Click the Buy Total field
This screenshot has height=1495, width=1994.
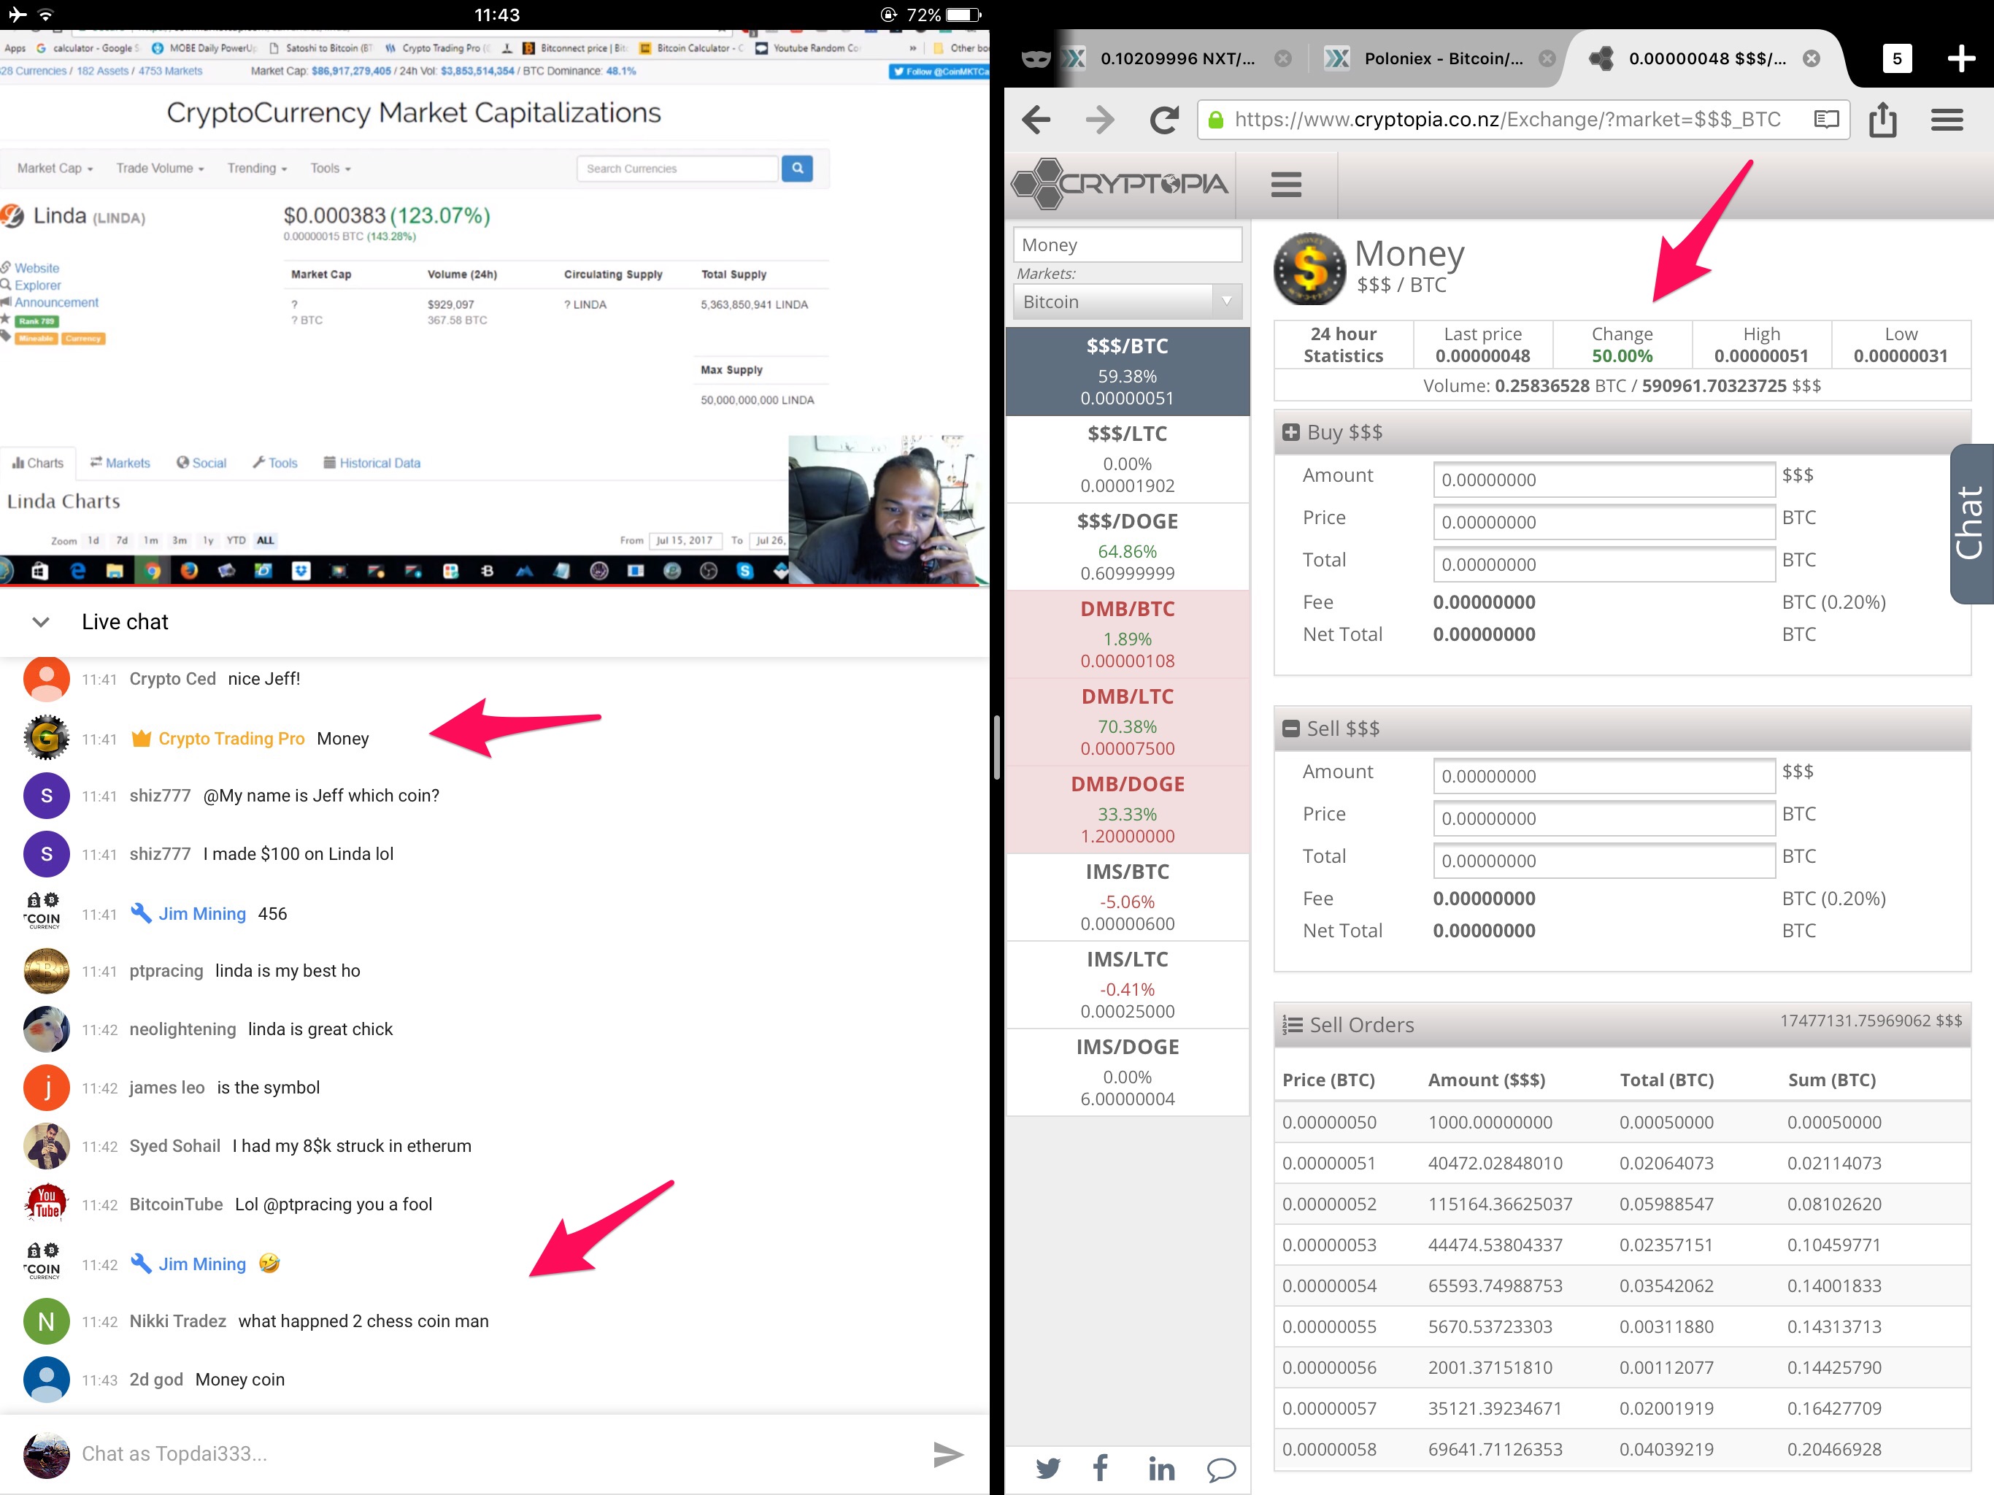pos(1604,564)
